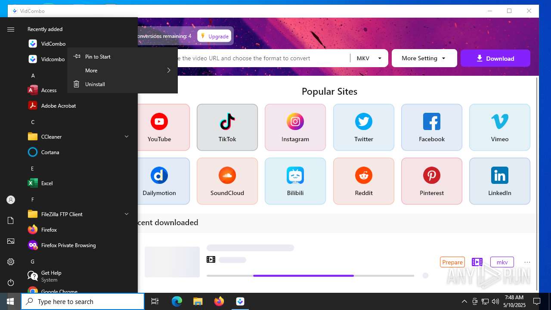
Task: Click the date and time in taskbar
Action: point(514,301)
